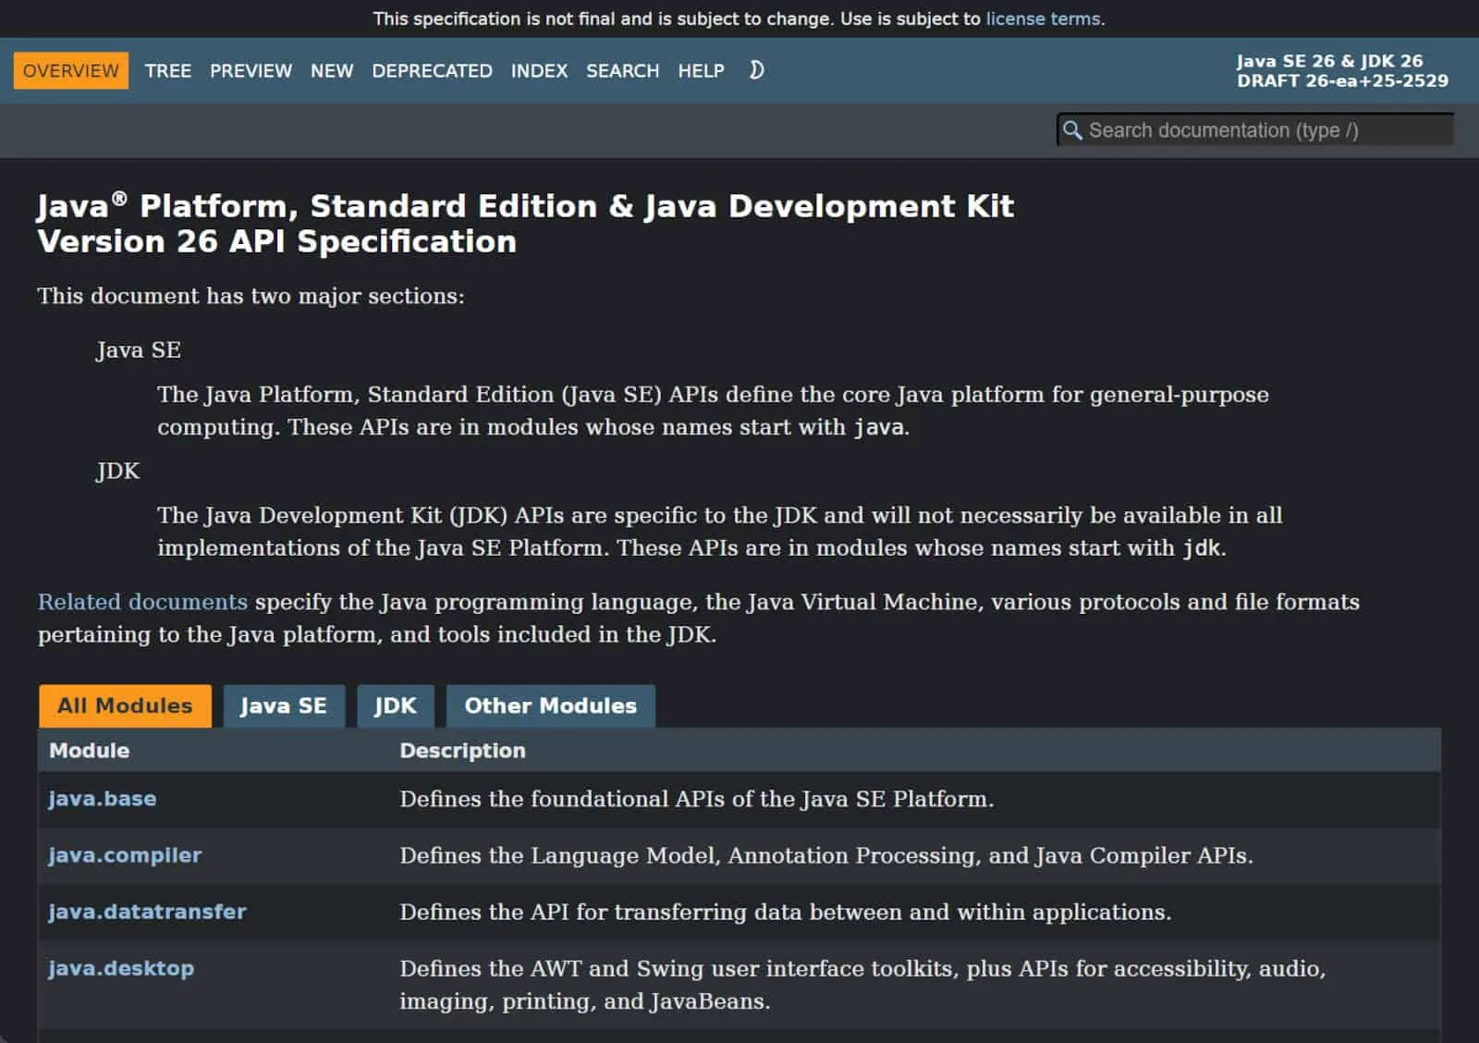Click the java.datatransfer description text
Screen dimensions: 1479x1043
pyautogui.click(x=786, y=912)
